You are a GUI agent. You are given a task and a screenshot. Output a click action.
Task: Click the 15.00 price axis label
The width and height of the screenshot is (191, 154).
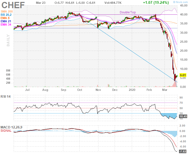click(x=184, y=60)
